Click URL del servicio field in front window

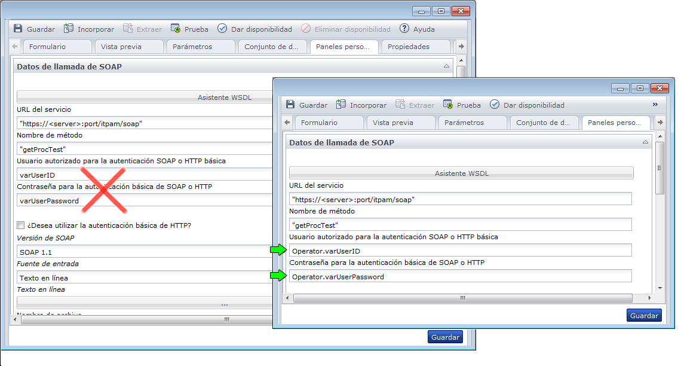tap(461, 199)
